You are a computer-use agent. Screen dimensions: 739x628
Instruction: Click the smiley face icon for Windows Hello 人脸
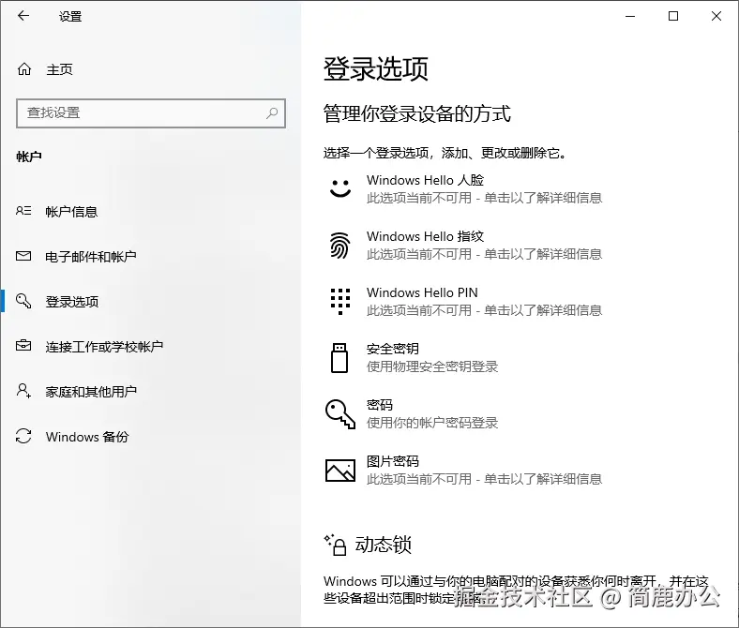tap(340, 188)
